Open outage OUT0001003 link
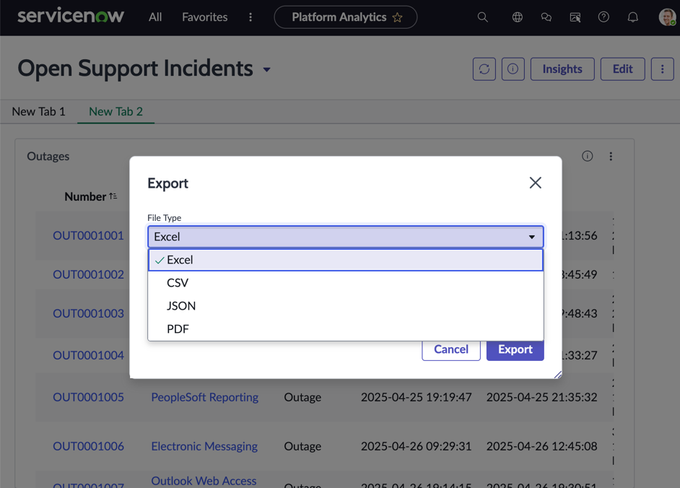The width and height of the screenshot is (680, 488). coord(89,313)
